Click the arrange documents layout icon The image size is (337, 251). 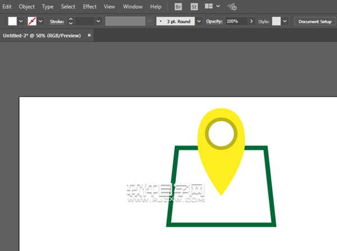[x=209, y=7]
